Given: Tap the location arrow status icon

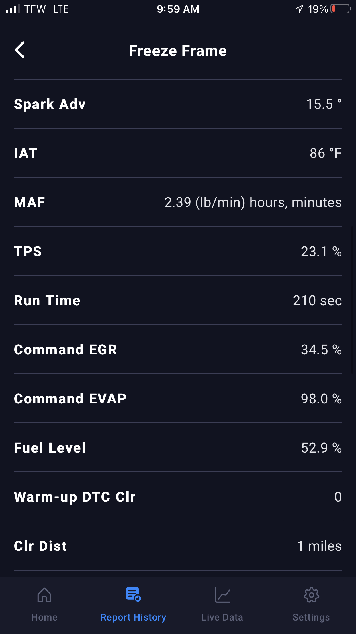Looking at the screenshot, I should tap(299, 9).
